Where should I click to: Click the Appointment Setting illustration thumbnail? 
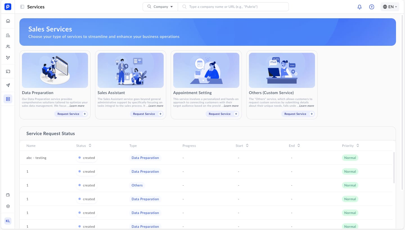(x=206, y=70)
